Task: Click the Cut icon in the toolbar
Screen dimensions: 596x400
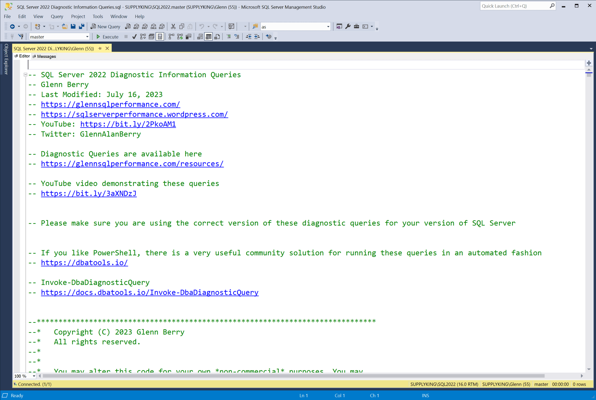Action: coord(173,26)
